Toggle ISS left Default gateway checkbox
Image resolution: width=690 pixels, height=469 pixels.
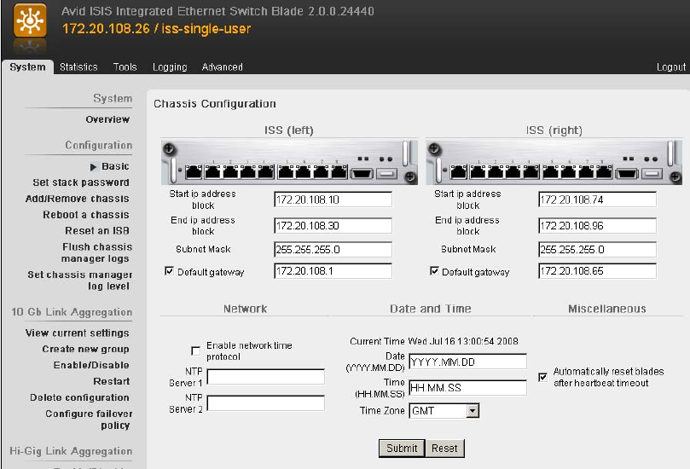click(x=169, y=271)
